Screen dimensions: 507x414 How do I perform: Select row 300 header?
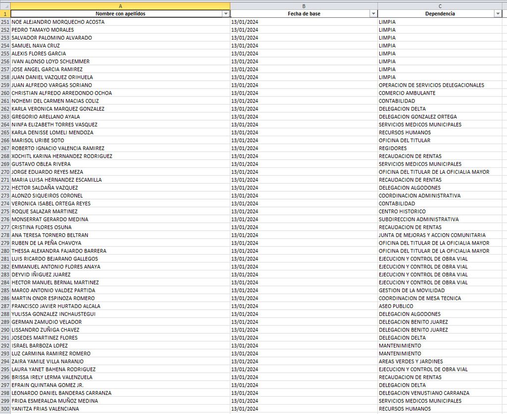[5, 409]
